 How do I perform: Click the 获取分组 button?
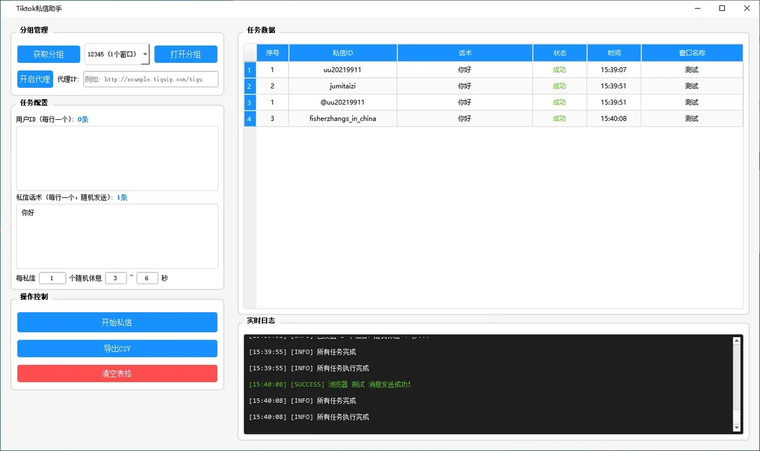pos(49,54)
